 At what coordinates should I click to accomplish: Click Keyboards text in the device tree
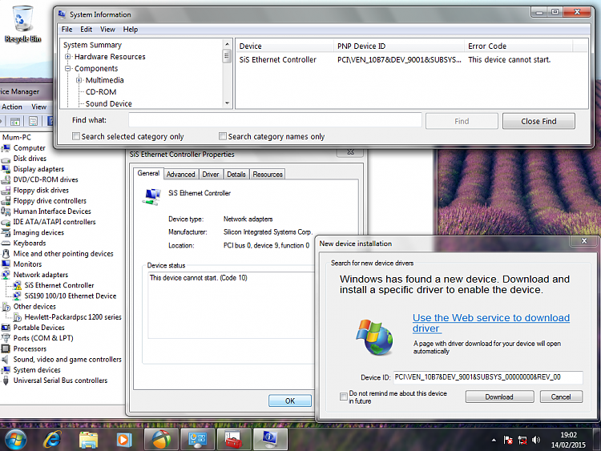(x=30, y=244)
